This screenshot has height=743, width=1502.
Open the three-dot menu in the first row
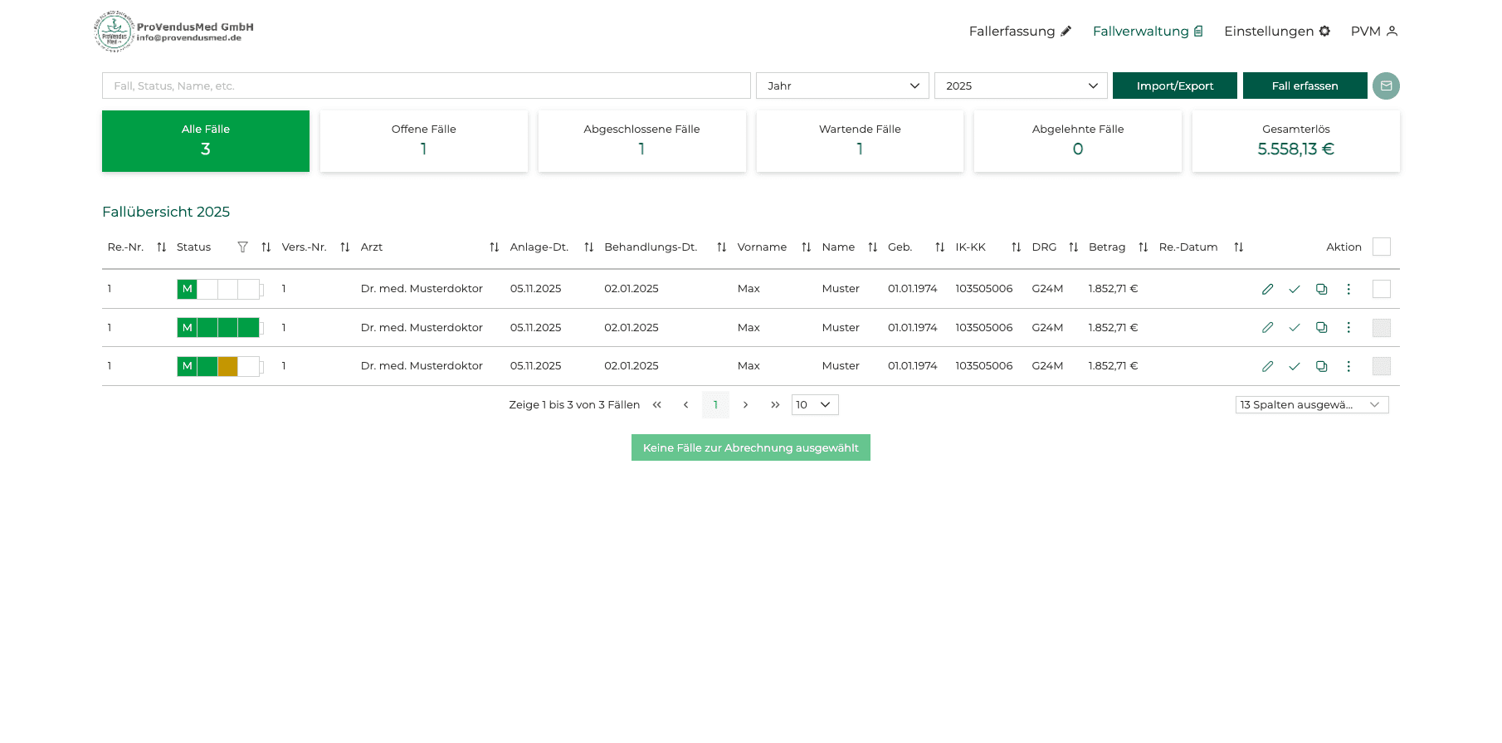[1348, 289]
